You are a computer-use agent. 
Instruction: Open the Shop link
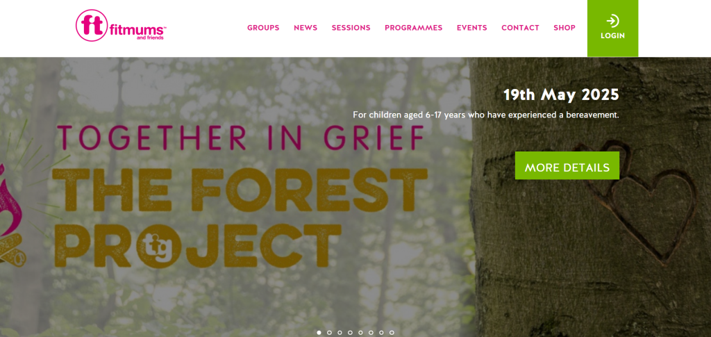click(x=564, y=28)
